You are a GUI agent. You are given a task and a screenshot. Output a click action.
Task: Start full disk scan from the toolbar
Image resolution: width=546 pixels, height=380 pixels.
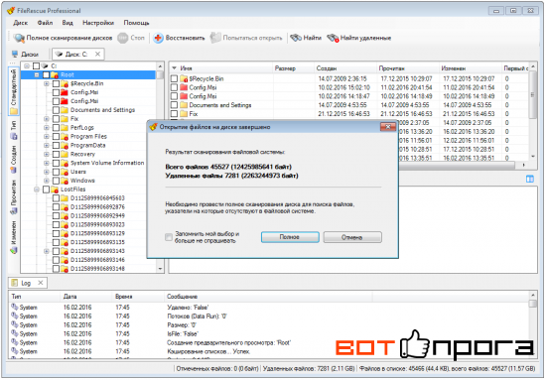(63, 38)
